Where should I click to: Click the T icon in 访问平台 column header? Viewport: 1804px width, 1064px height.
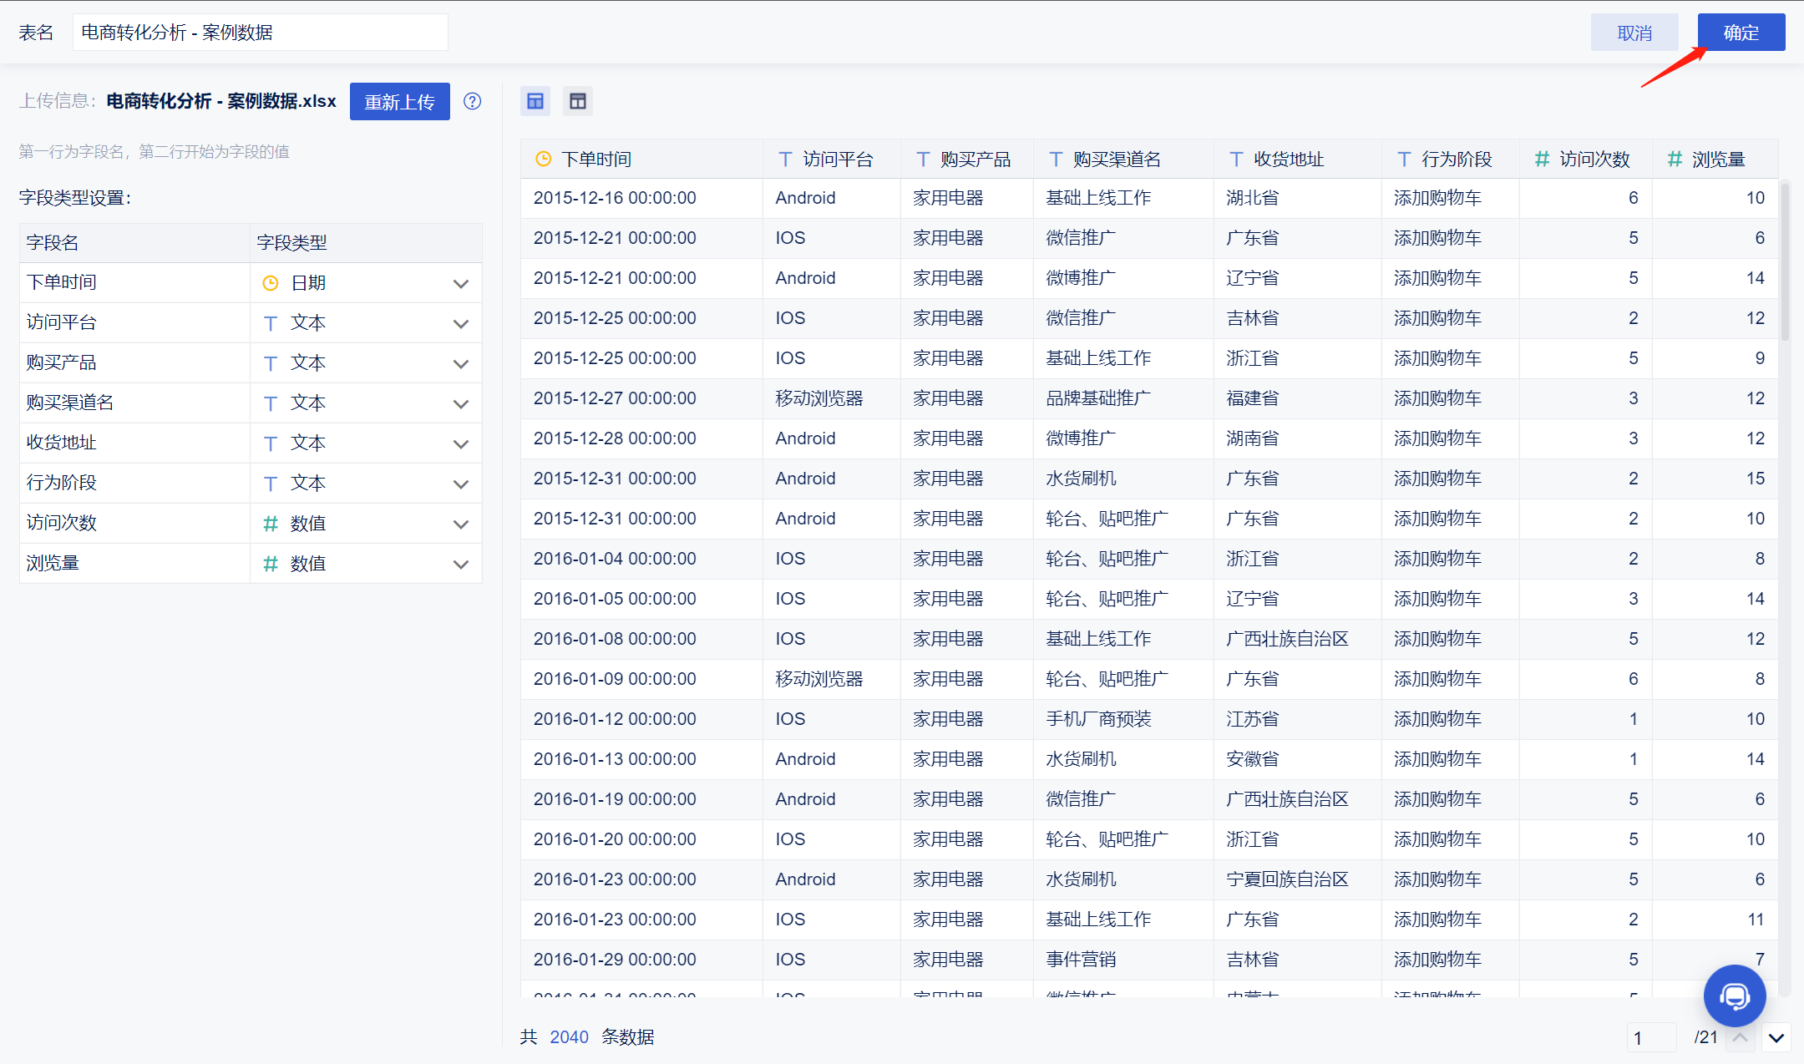(785, 159)
